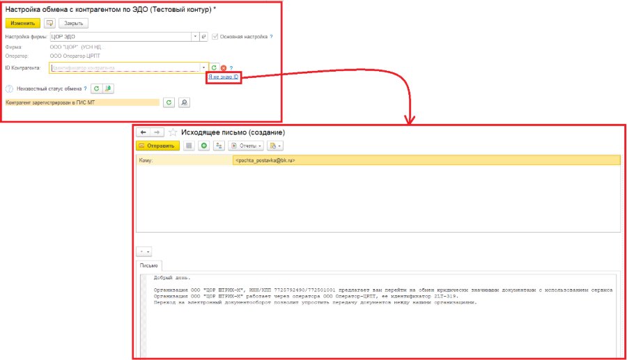The width and height of the screenshot is (627, 360).
Task: Click the green refresh icon beside ID Контрагента
Action: 214,68
